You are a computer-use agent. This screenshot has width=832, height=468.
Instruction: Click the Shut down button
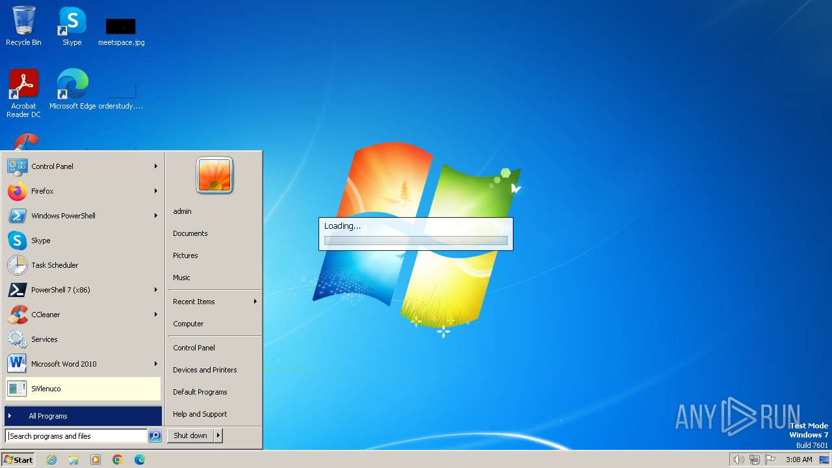pyautogui.click(x=190, y=435)
